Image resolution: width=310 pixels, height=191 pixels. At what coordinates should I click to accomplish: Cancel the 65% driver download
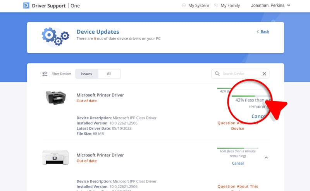(238, 163)
